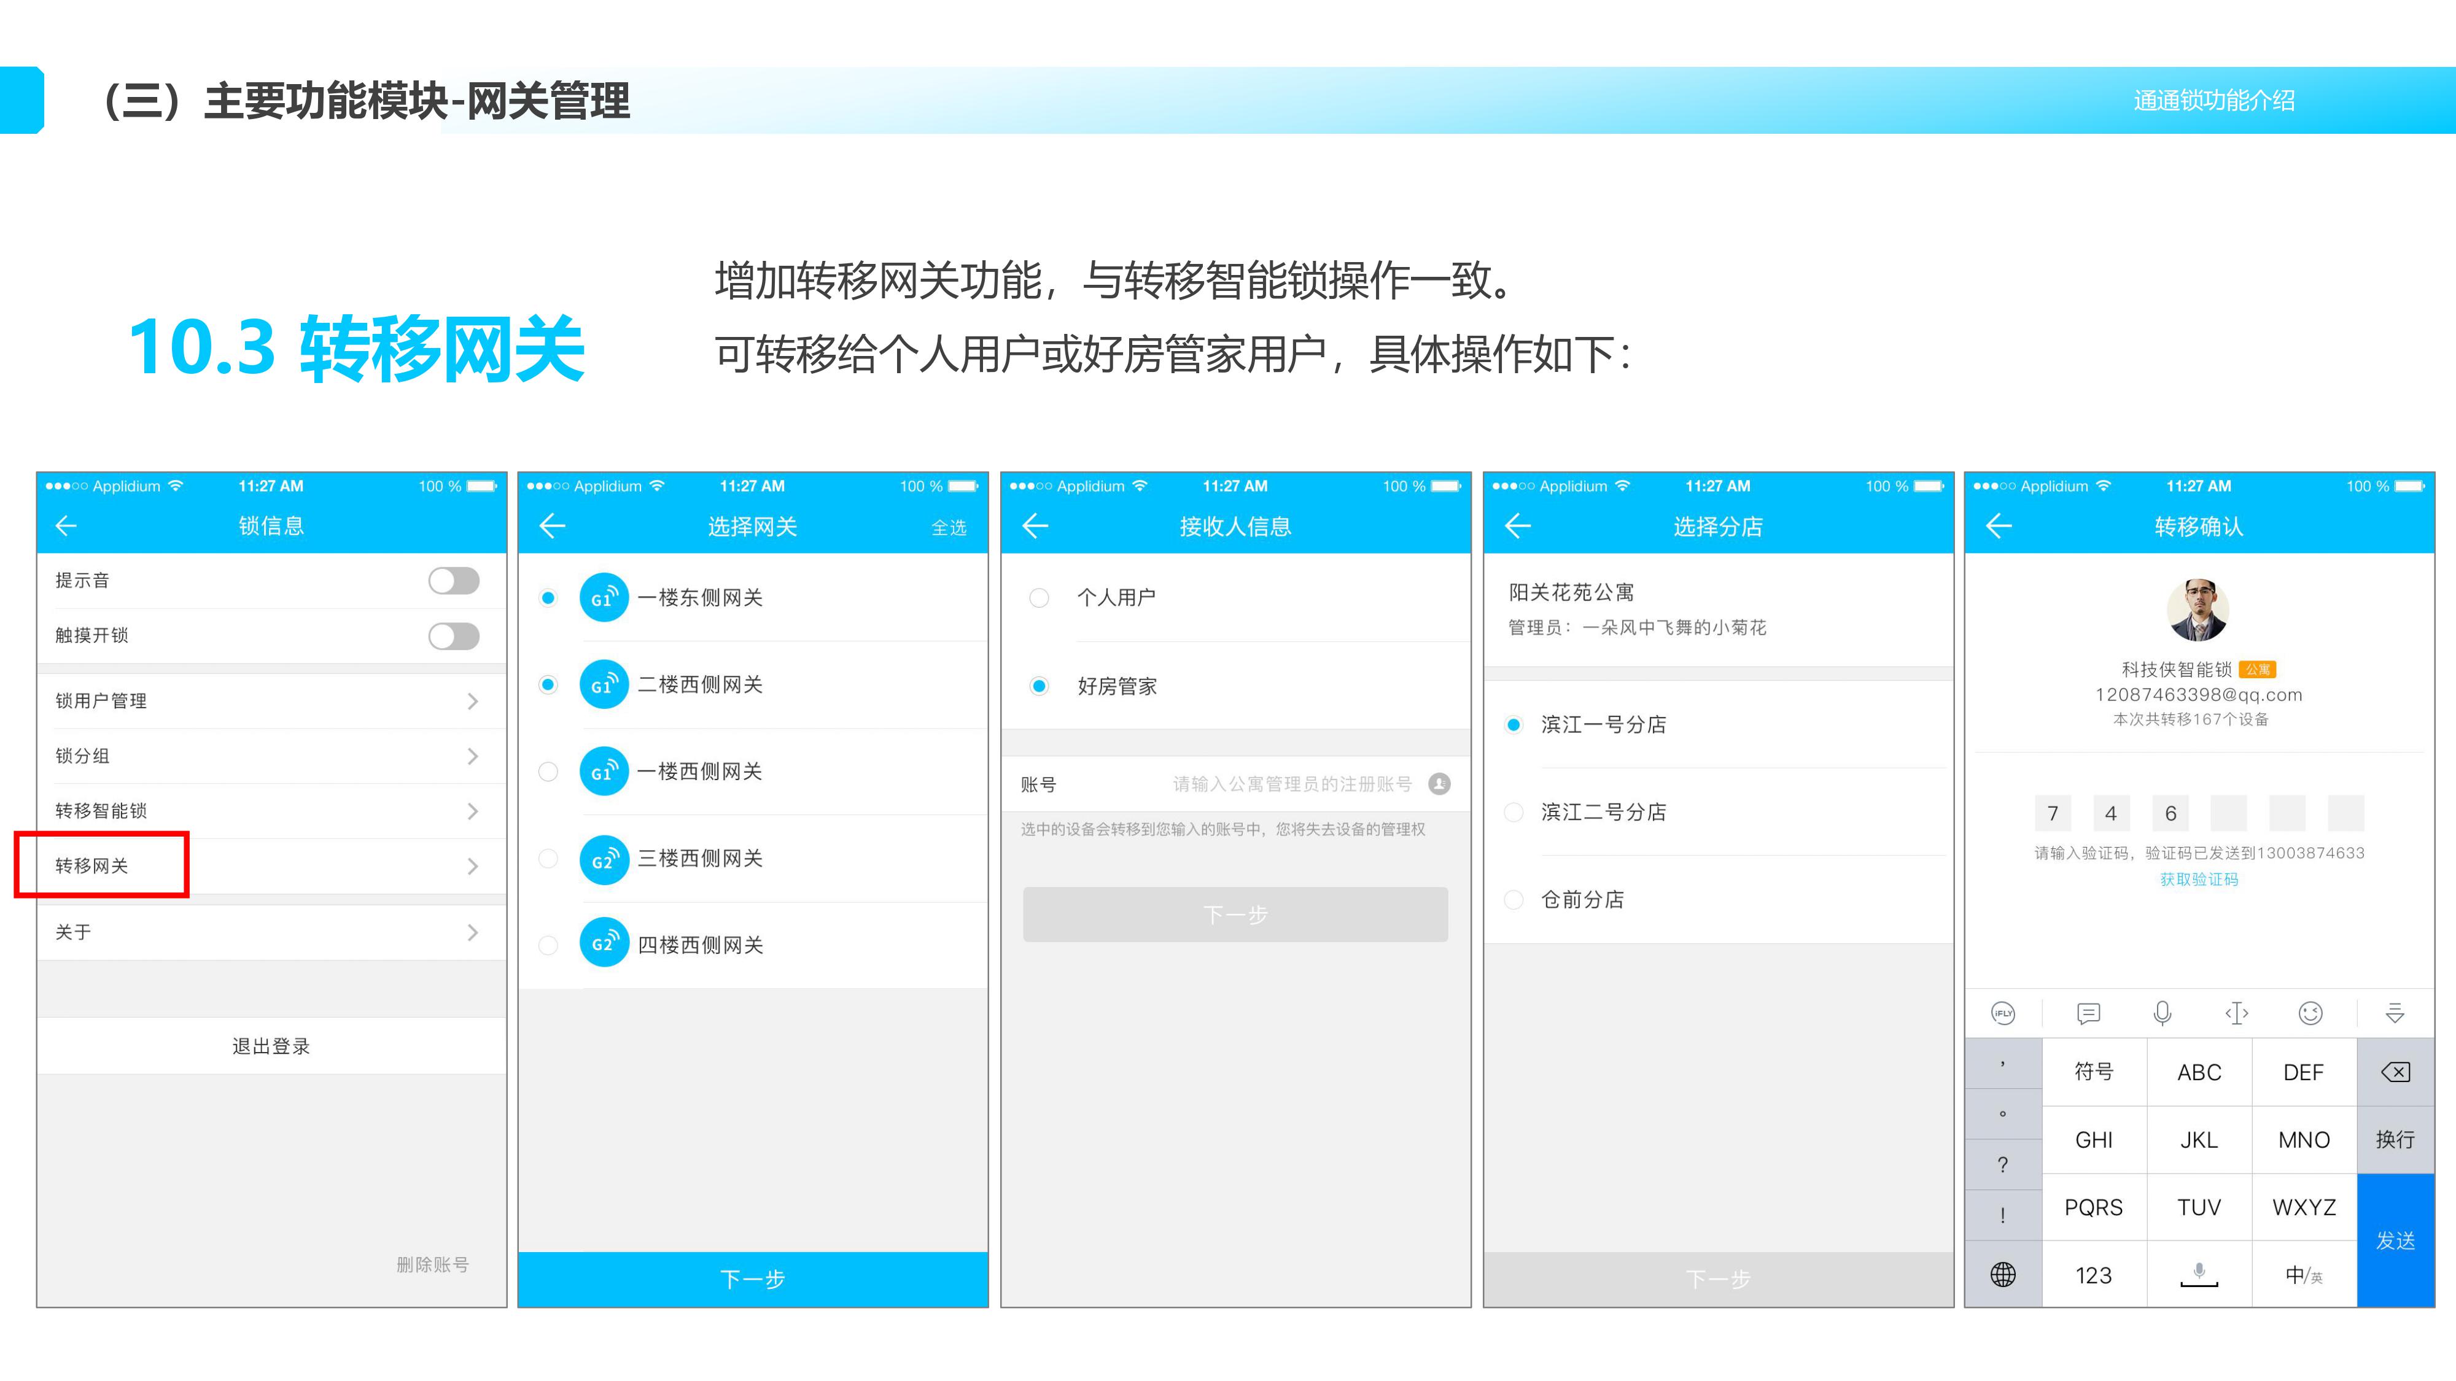Tap the microphone icon in keyboard toolbar
Image resolution: width=2456 pixels, height=1381 pixels.
pos(2163,1013)
